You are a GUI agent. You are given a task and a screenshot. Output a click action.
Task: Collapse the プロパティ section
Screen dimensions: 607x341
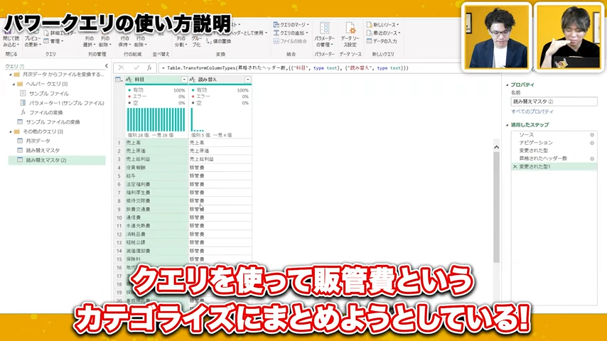(507, 85)
